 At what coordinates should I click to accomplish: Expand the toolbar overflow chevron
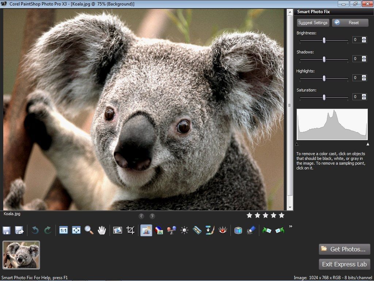pos(290,226)
